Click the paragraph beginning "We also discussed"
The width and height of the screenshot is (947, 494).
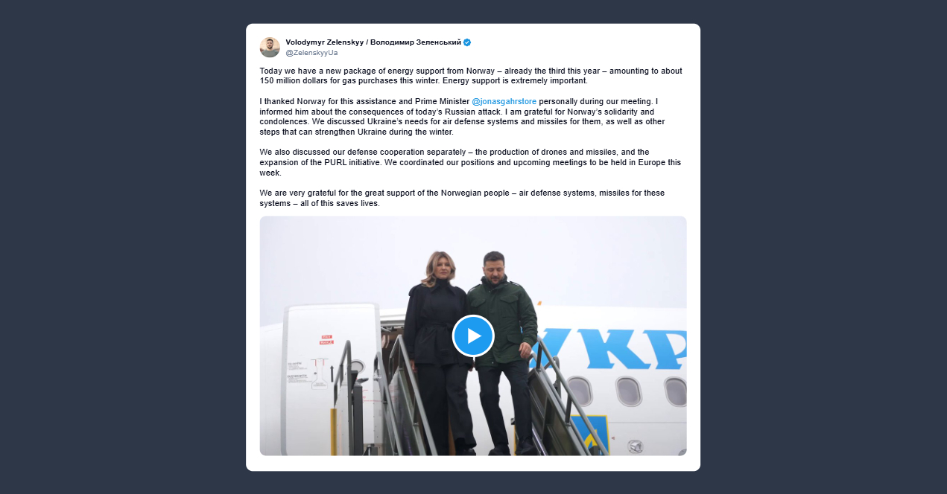tap(471, 162)
